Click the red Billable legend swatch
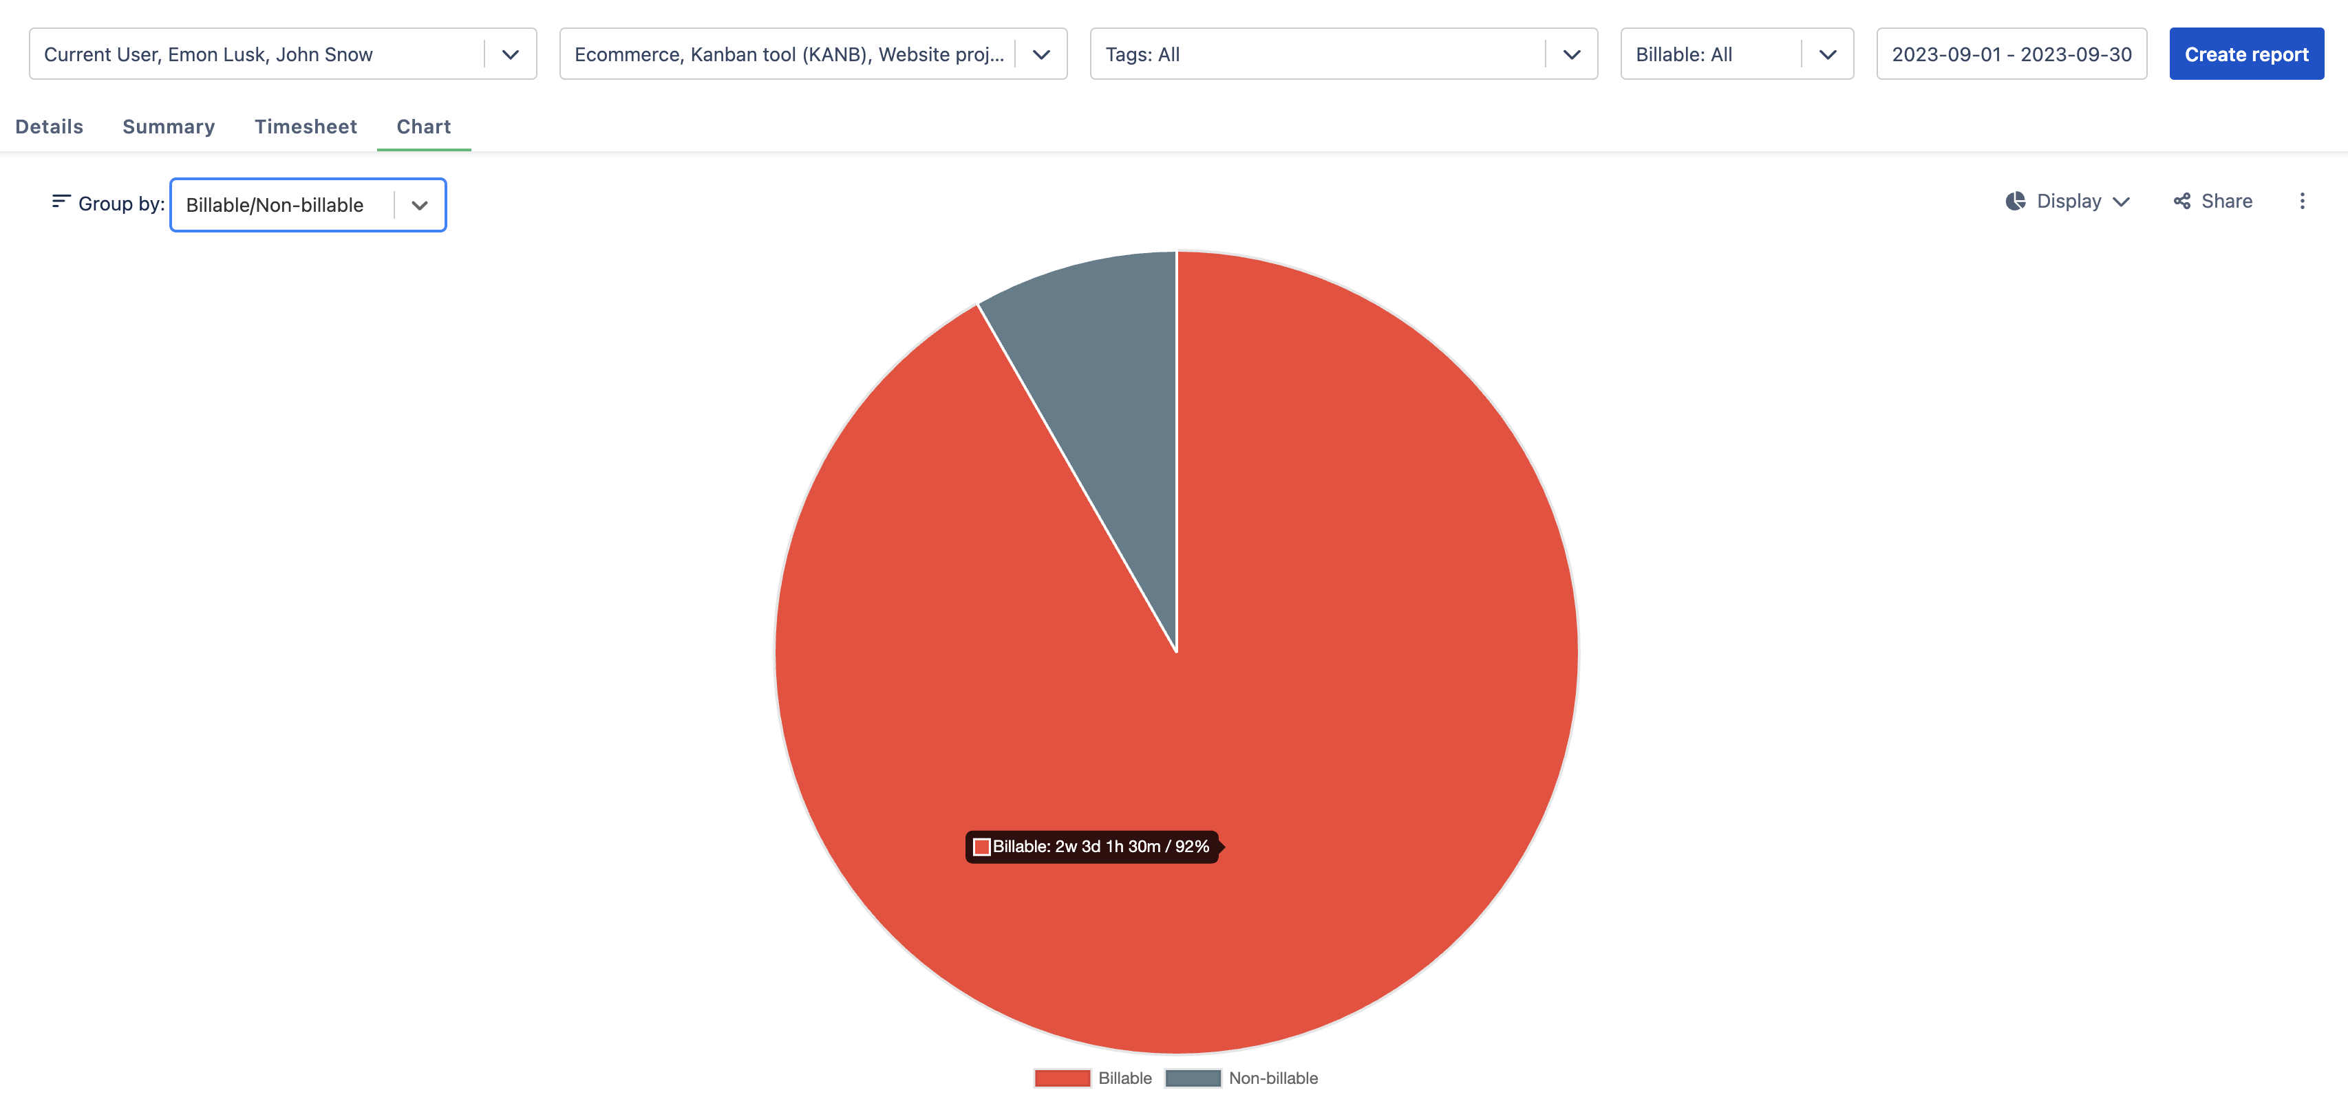 1063,1078
